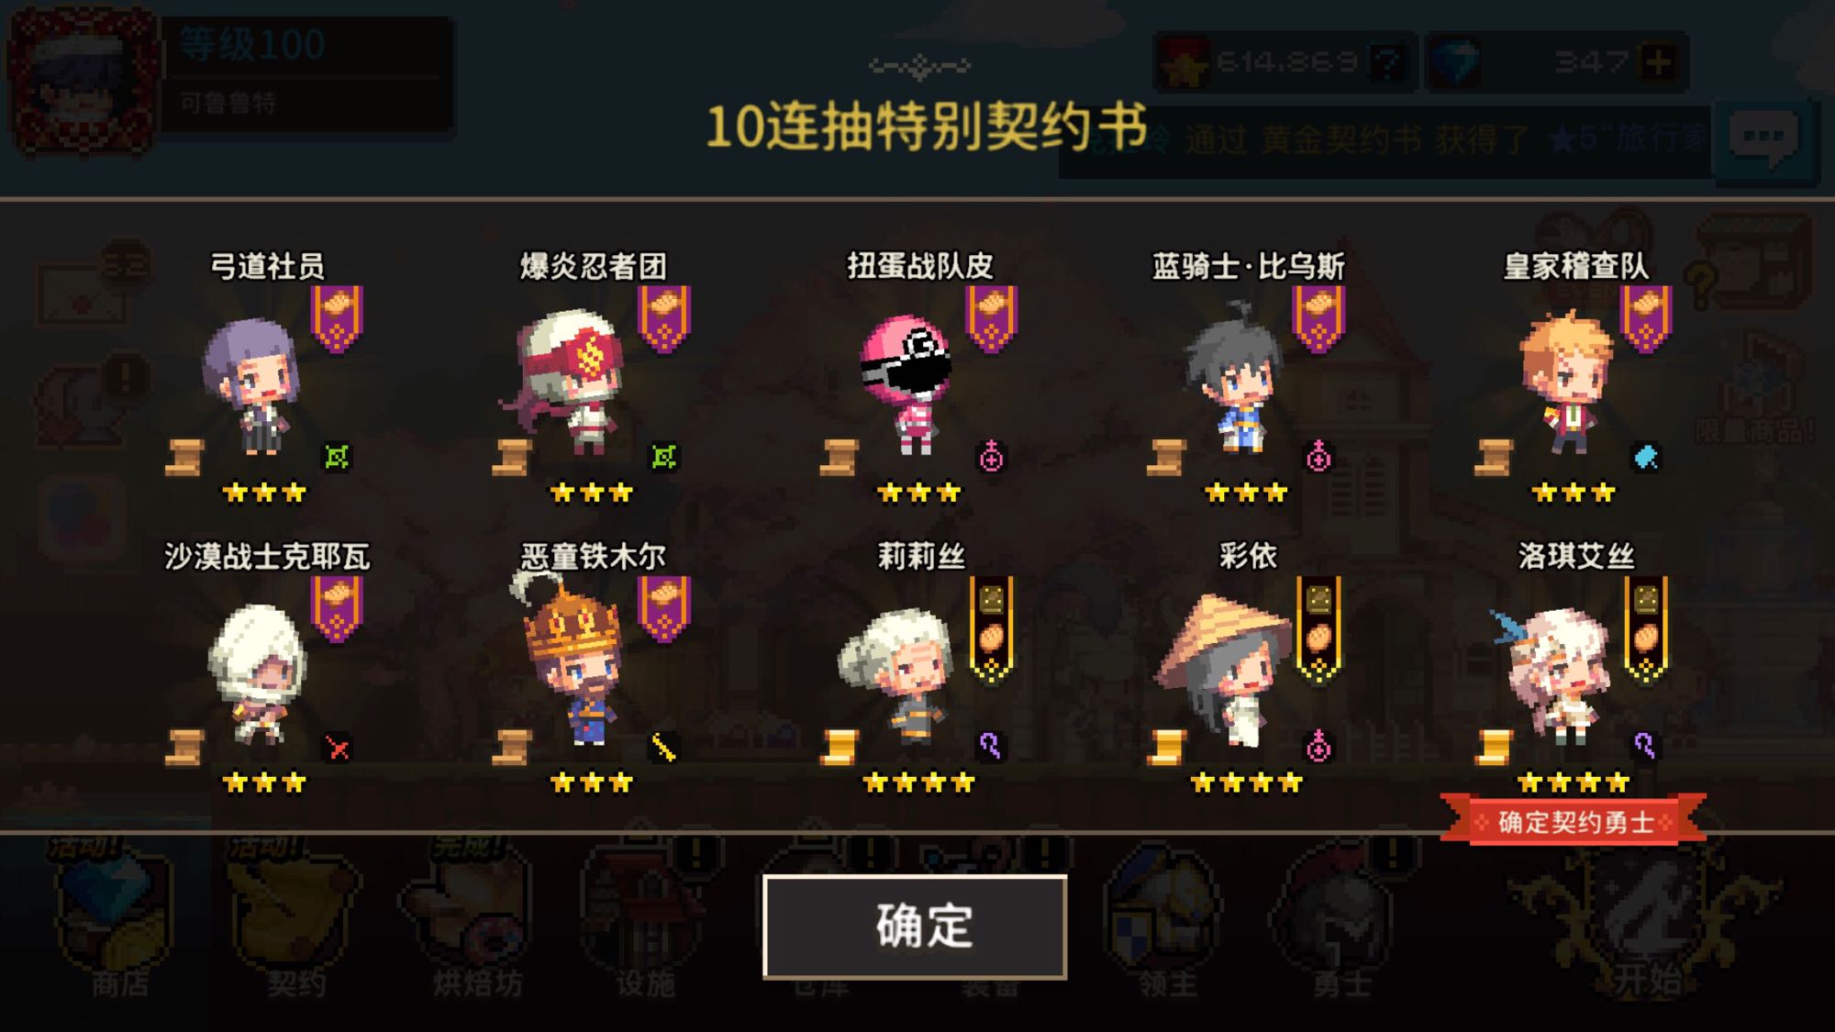Open the 烘焙坊 tab in bottom bar

[x=477, y=927]
